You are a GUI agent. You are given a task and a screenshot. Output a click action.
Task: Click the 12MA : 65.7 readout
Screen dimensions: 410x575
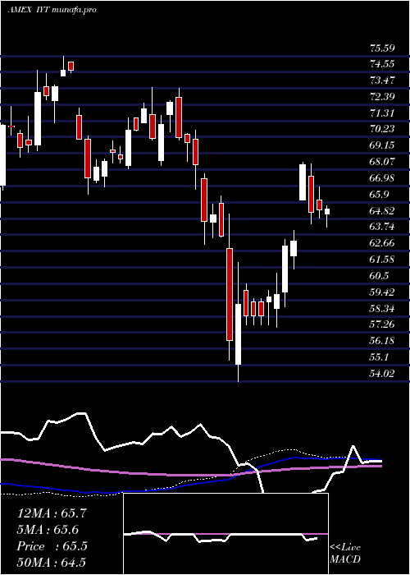52,513
